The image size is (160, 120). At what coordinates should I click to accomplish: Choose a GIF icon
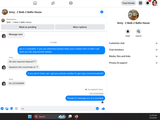click(x=16, y=108)
